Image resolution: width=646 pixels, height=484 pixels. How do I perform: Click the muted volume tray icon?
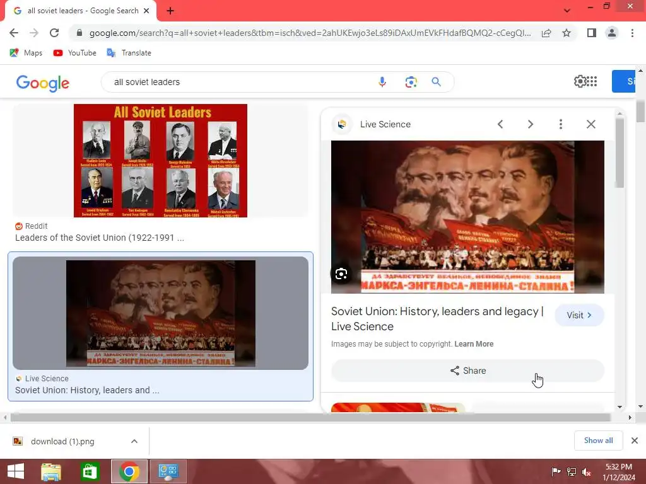[x=586, y=471]
